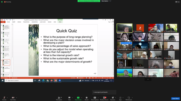This screenshot has width=181, height=101.
Task: Open the REVIEW ribbon tab
Action: tap(50, 22)
